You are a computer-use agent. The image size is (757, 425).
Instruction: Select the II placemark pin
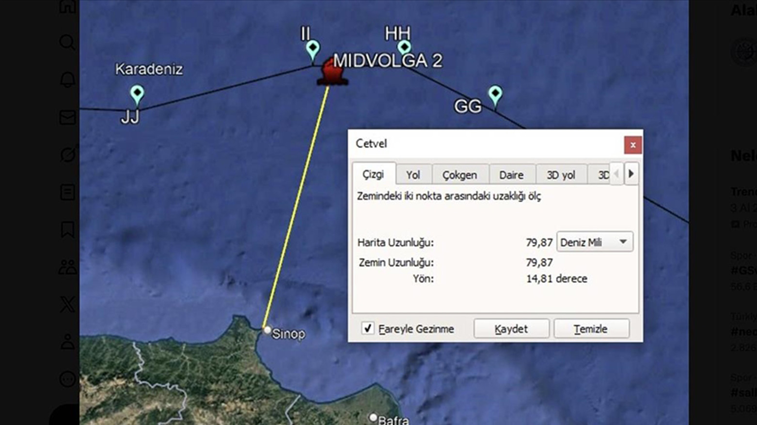coord(313,47)
